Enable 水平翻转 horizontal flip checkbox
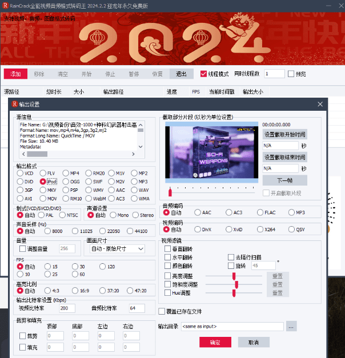Viewport: 345px width, 358px height. 168,258
